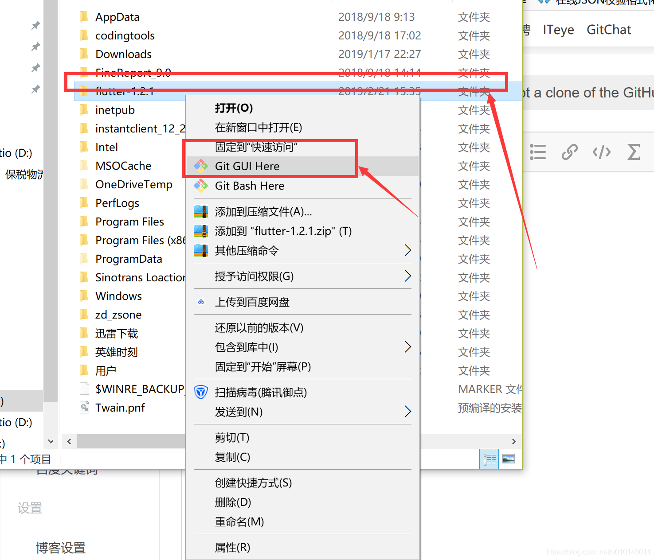Click the Twain.pnf file icon
This screenshot has width=654, height=560.
tap(84, 408)
